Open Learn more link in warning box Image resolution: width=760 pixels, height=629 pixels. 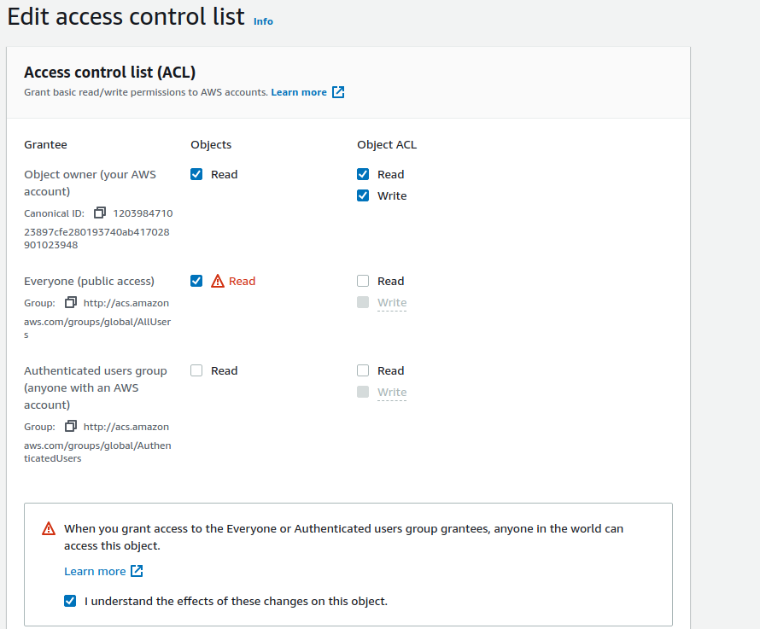point(95,571)
